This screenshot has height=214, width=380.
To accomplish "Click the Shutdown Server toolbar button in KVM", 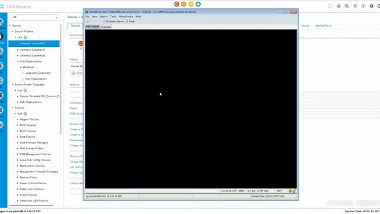I will [x=113, y=21].
